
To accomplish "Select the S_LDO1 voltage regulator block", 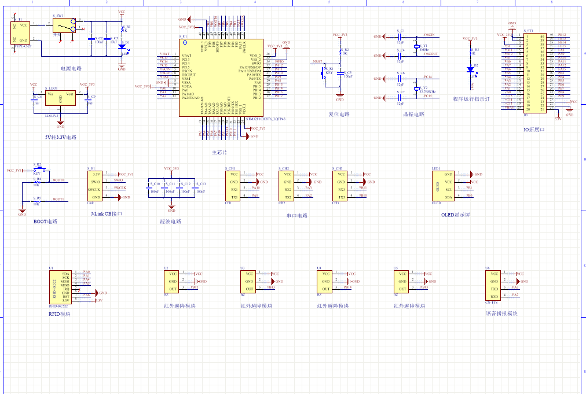I will (60, 97).
